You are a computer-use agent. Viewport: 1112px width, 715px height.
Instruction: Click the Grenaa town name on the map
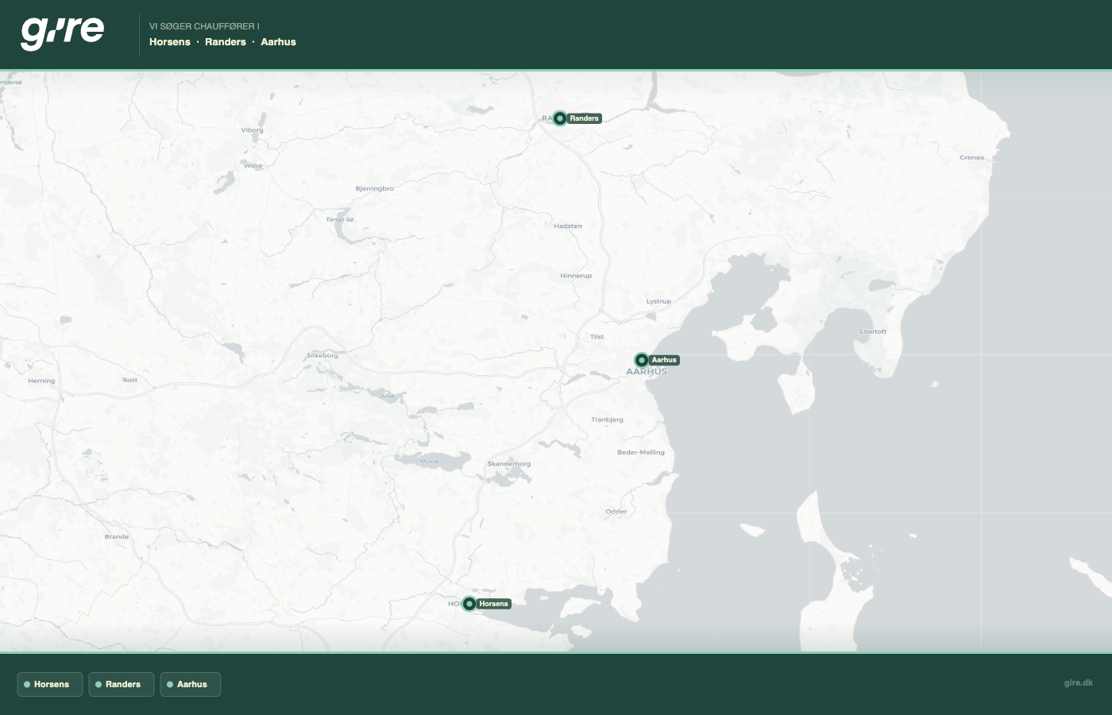[971, 157]
